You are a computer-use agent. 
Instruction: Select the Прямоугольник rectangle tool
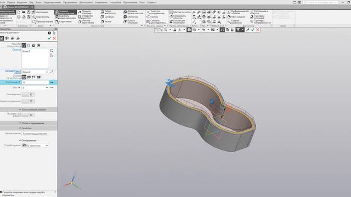click(43, 22)
